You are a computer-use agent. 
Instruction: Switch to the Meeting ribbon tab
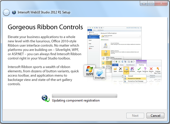pos(141,65)
